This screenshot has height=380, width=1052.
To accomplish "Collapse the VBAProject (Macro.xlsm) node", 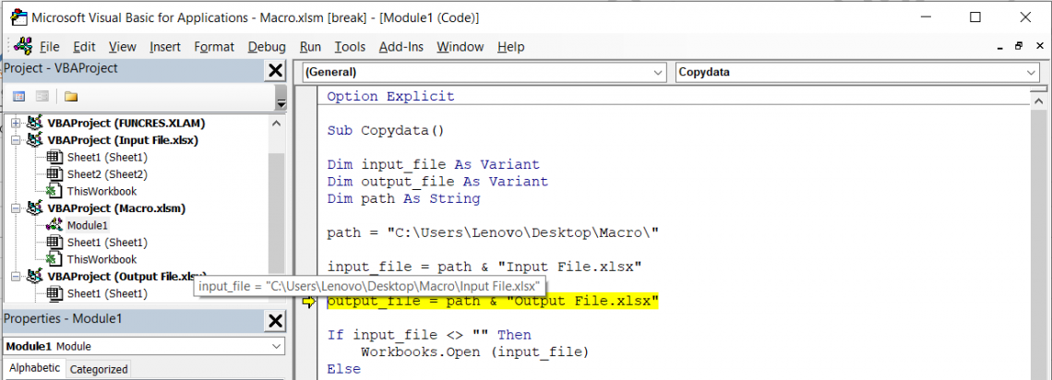I will (16, 208).
